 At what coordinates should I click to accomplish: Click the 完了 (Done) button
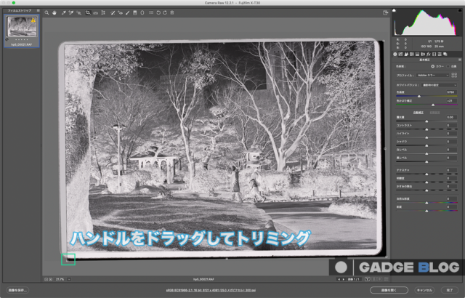point(450,290)
